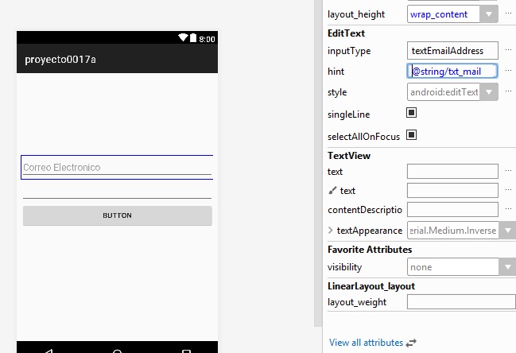Expand the textAppearance attribute group
Image resolution: width=516 pixels, height=353 pixels.
pos(331,231)
